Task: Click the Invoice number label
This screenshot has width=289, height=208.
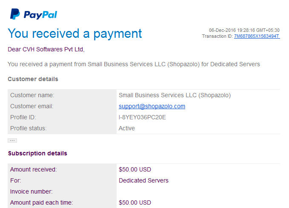Action: click(x=31, y=191)
